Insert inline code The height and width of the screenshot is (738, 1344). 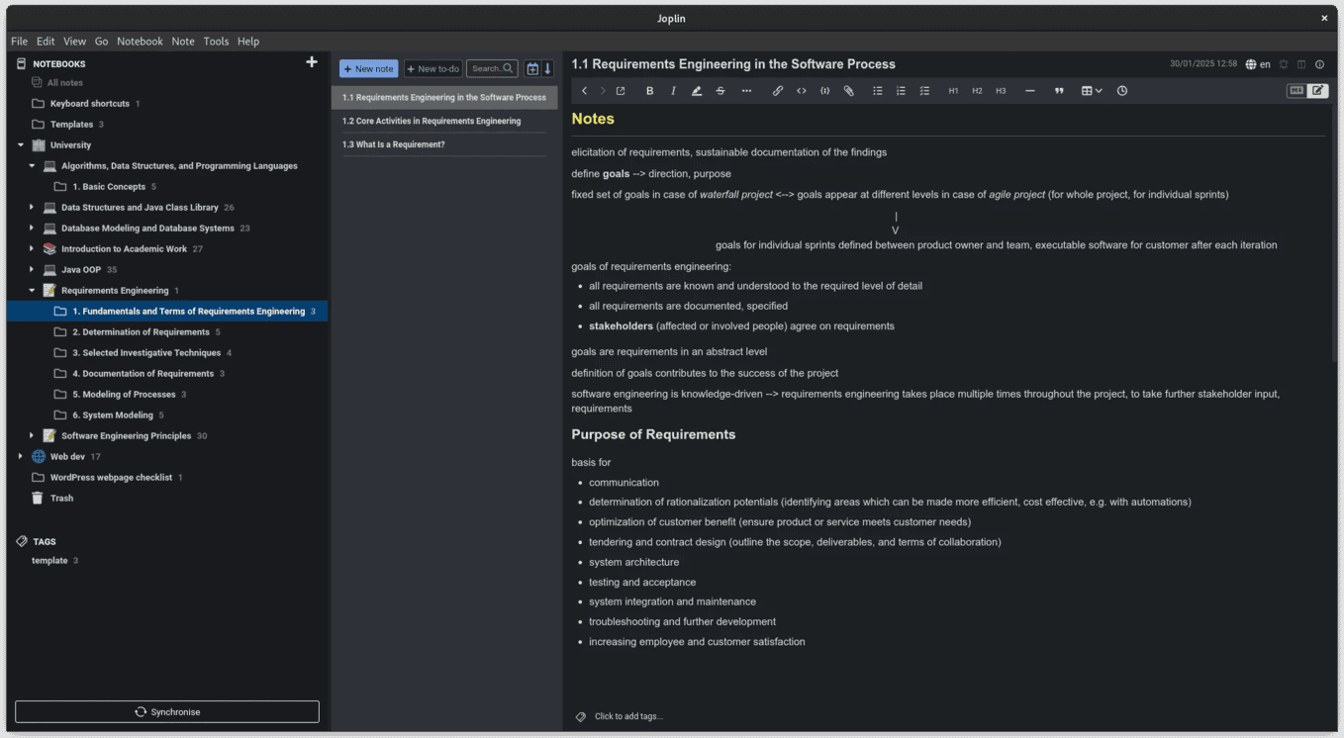click(802, 91)
